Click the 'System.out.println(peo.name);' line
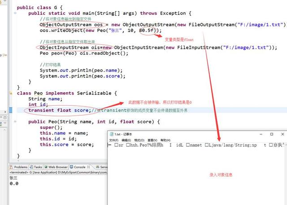Screen dimensions: 287x205 (x=81, y=70)
